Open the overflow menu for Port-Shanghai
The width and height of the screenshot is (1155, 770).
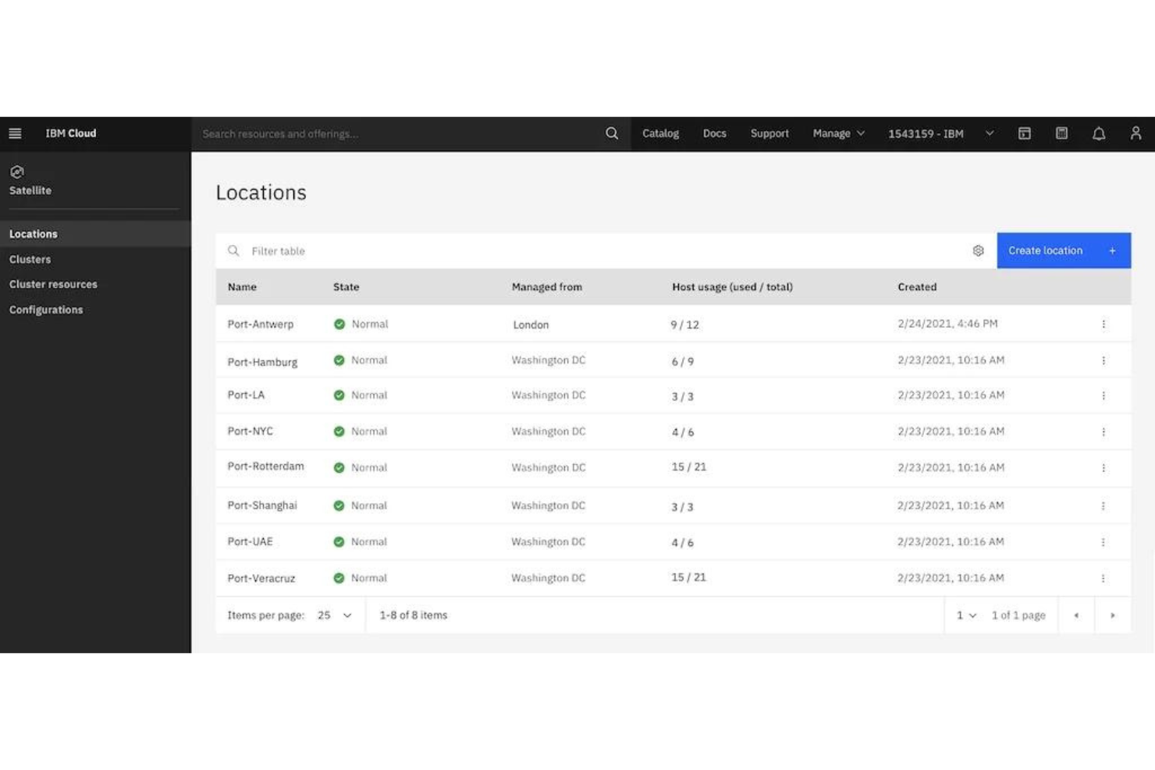tap(1103, 505)
